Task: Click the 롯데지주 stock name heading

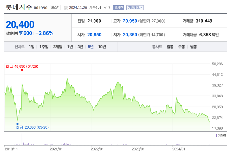Action: 19,7
